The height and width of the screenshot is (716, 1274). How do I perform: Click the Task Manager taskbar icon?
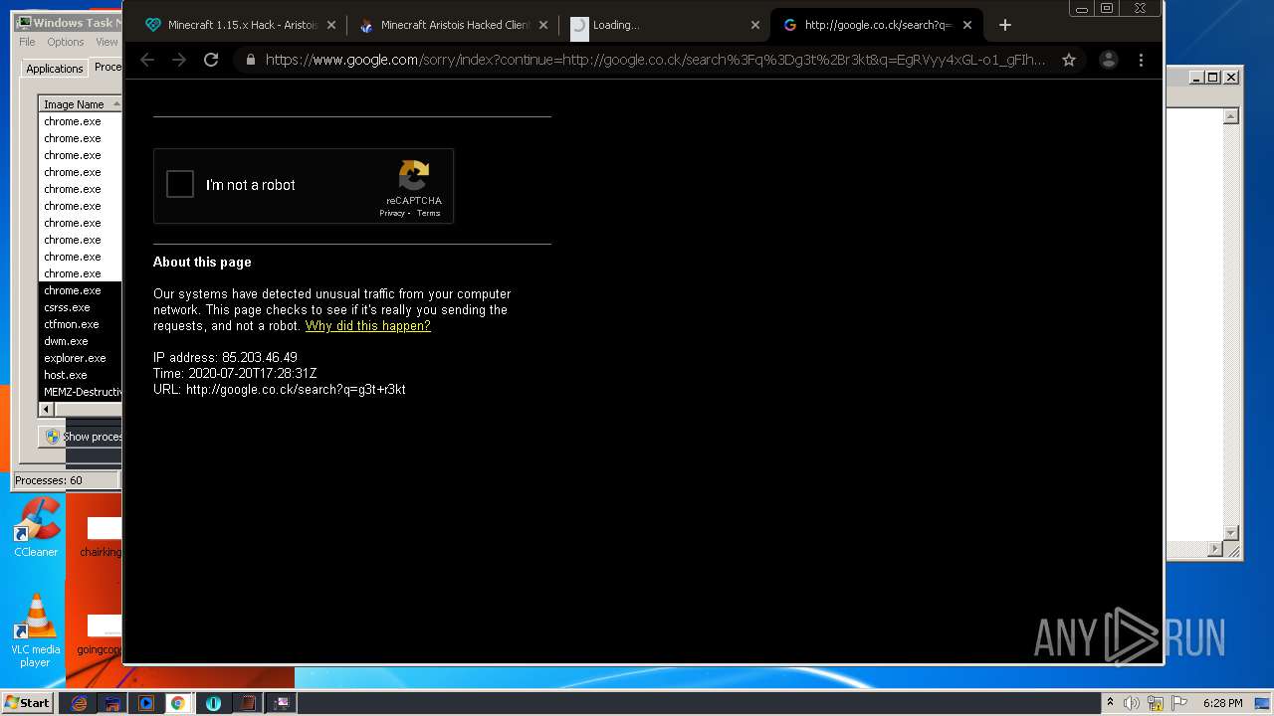tap(282, 703)
